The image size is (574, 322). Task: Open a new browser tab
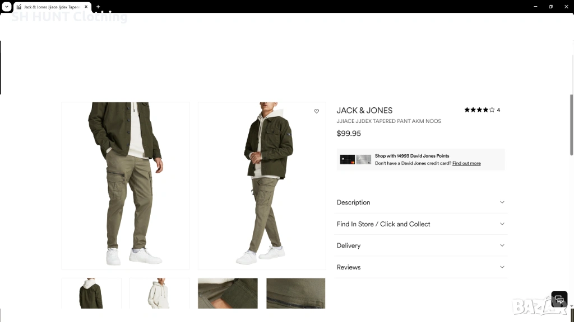(98, 7)
